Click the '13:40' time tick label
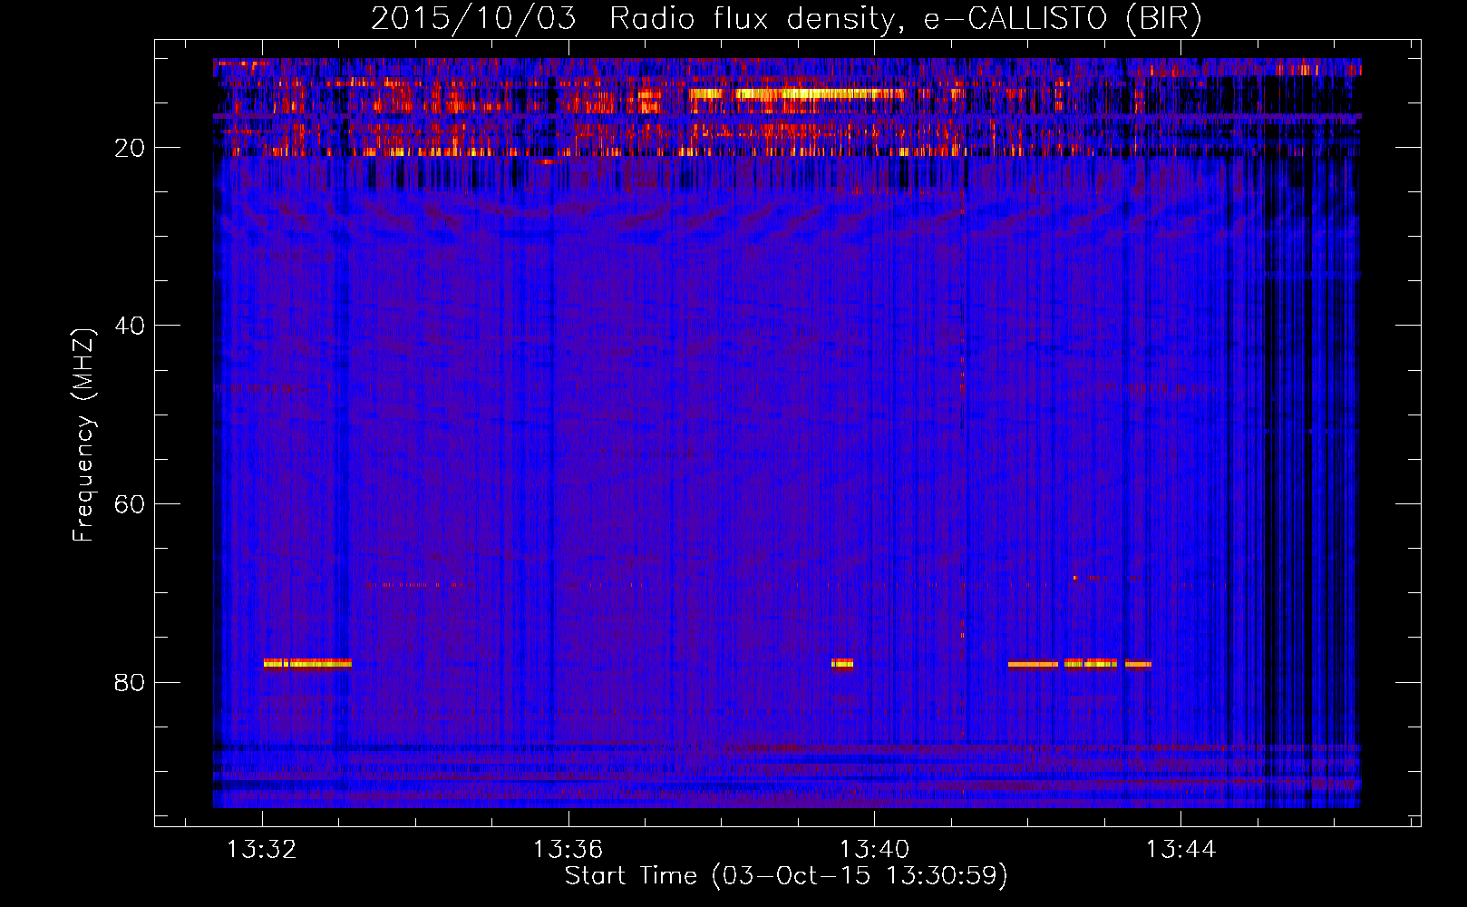The width and height of the screenshot is (1467, 907). pos(875,849)
